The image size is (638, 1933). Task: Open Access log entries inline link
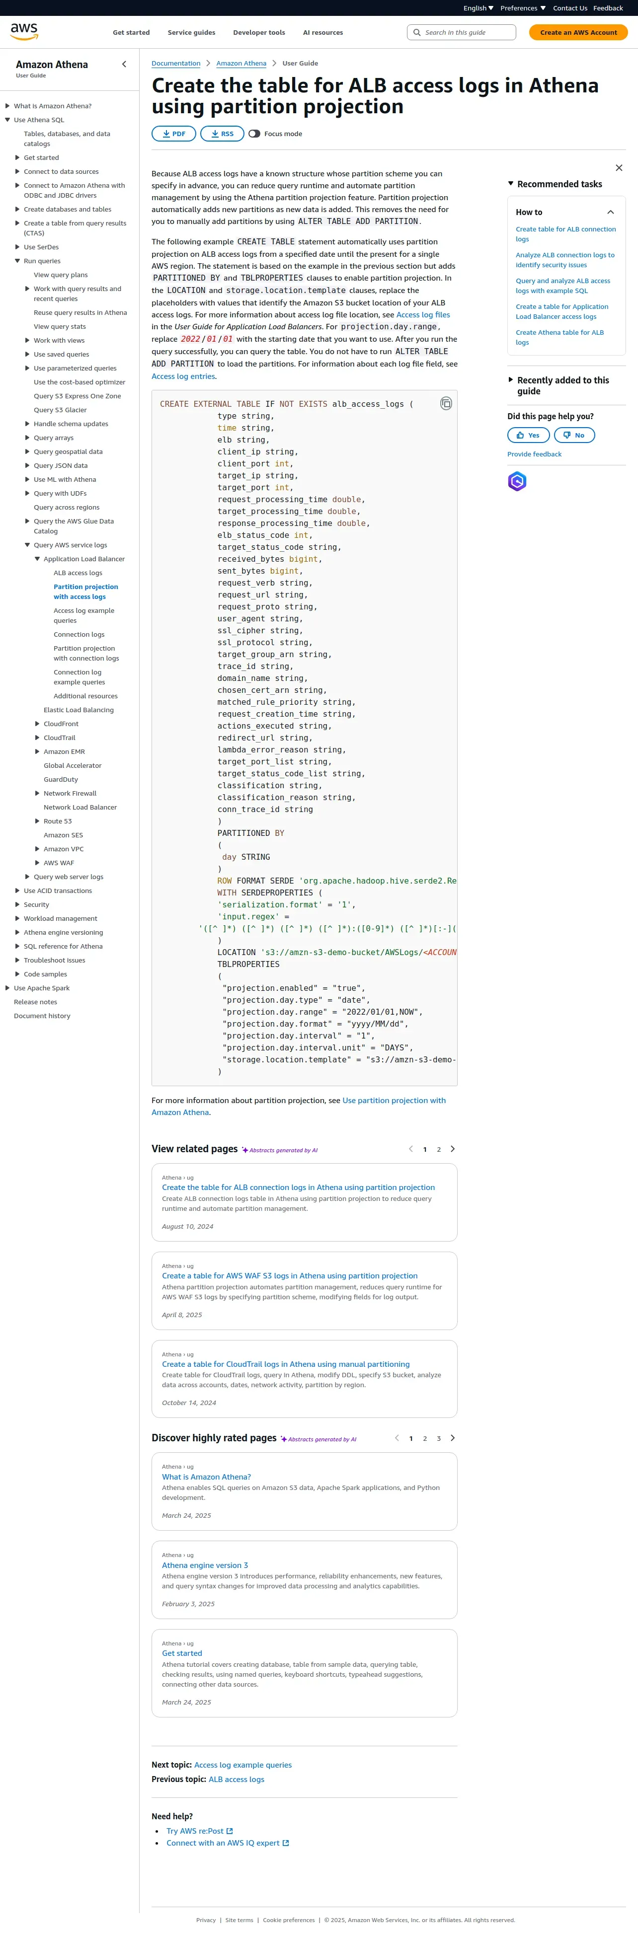click(x=183, y=376)
